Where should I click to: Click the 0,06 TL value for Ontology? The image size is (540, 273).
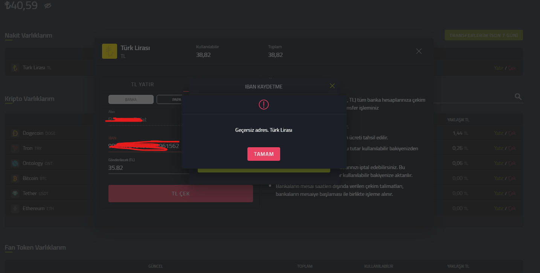[x=461, y=163]
